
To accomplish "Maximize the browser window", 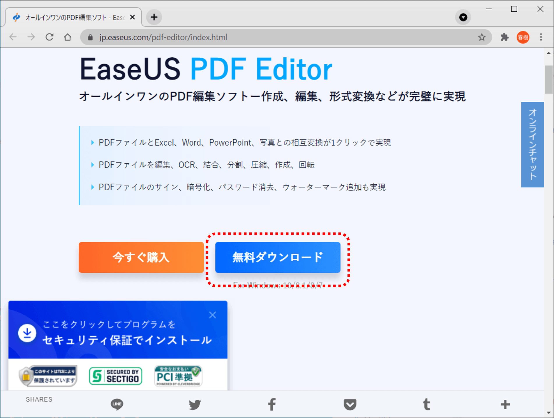I will (x=514, y=9).
